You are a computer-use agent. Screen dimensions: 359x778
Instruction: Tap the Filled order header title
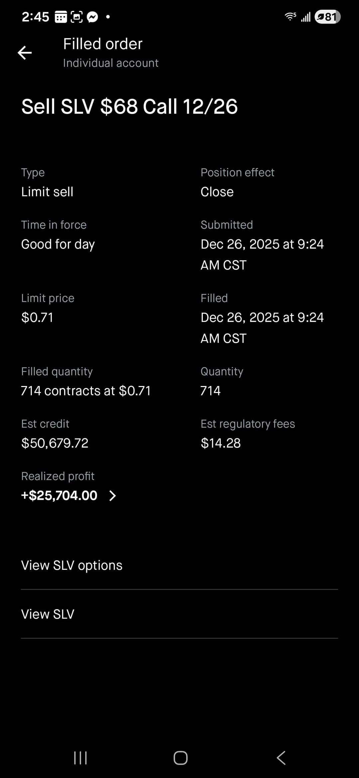point(103,44)
